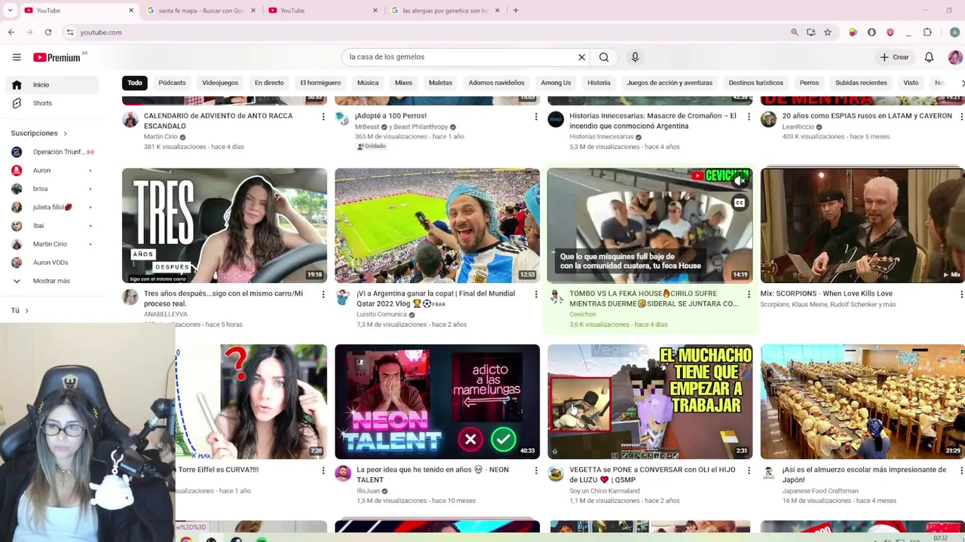Open Argentina Mundial Qatar video thumbnail

(437, 225)
